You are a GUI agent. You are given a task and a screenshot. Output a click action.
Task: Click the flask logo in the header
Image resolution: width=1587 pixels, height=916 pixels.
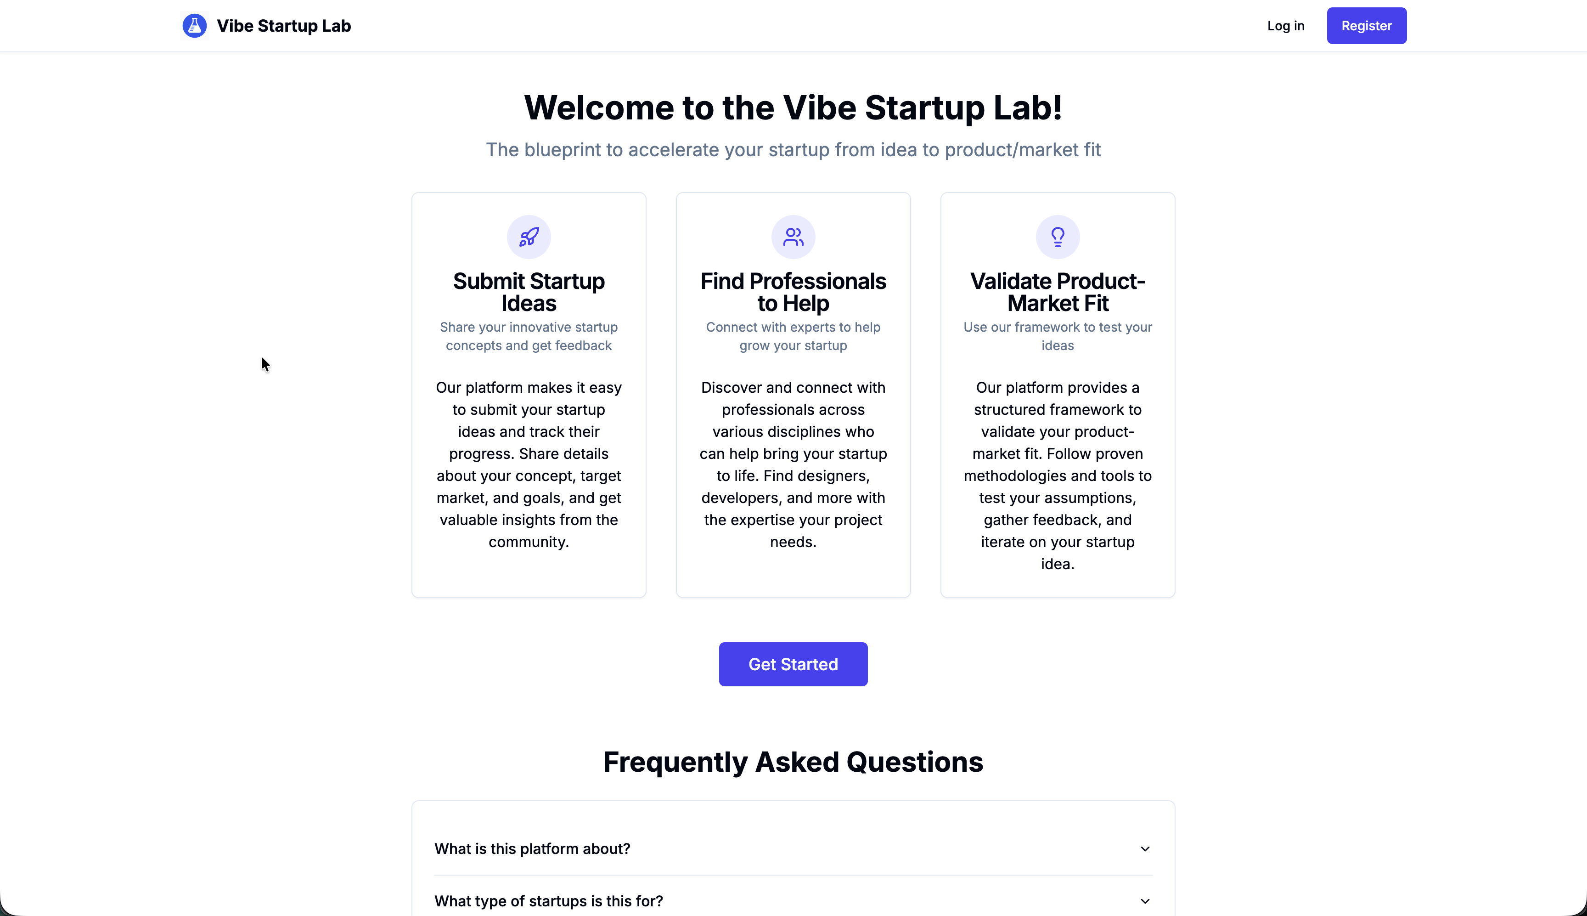tap(194, 25)
